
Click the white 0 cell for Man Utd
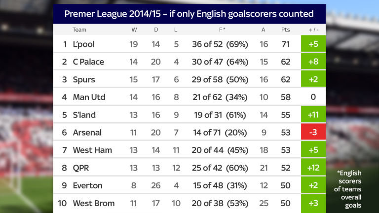pos(313,97)
